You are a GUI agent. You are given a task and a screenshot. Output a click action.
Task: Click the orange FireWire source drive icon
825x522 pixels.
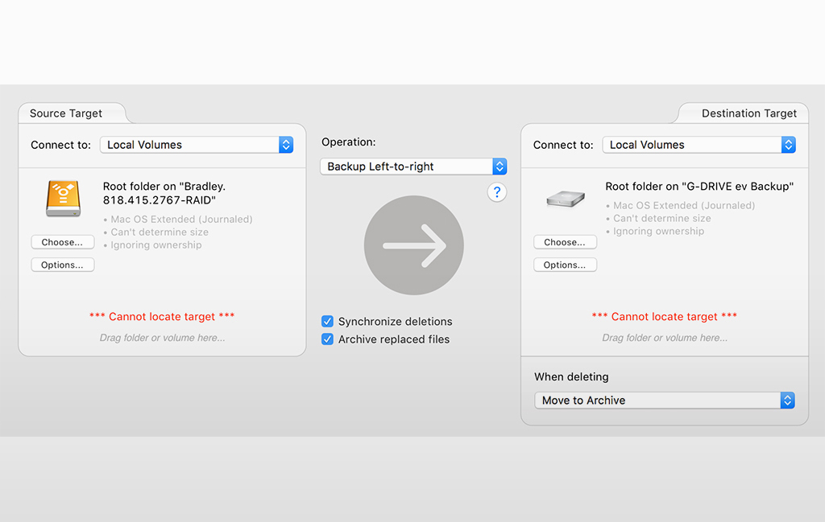click(63, 199)
